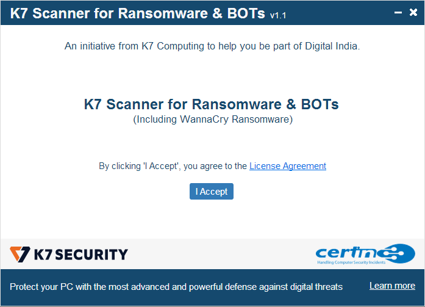Click the Protect your PC banner text

(176, 287)
